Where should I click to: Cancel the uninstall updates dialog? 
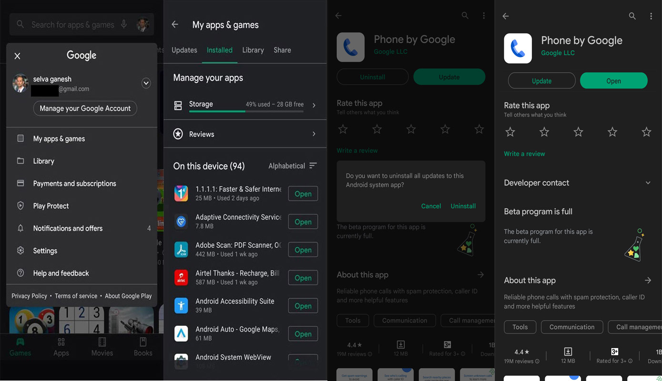point(431,206)
